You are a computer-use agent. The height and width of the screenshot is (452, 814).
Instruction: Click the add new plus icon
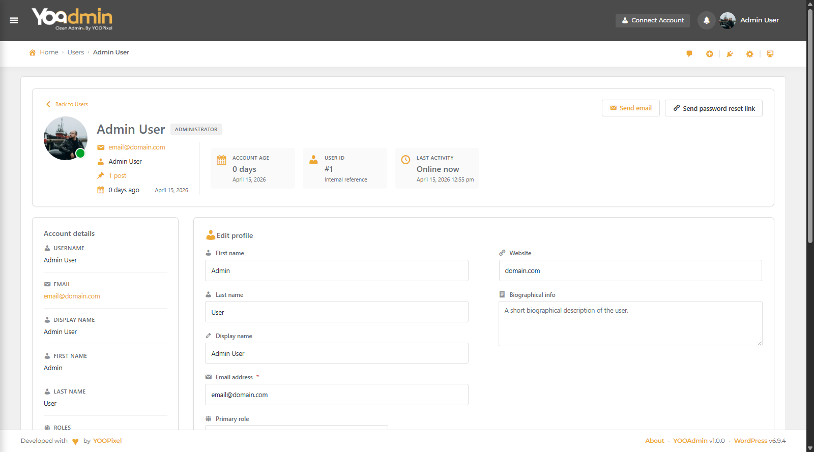click(709, 54)
